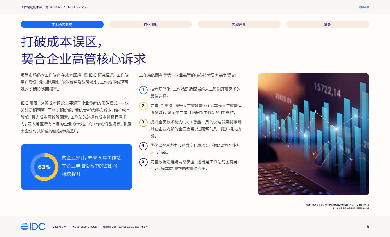Click the IDC logo in footer

pyautogui.click(x=33, y=227)
